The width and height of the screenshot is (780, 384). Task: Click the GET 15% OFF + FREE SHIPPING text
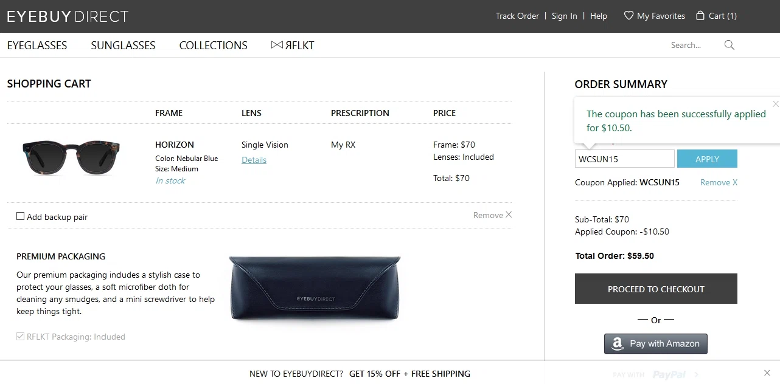409,374
